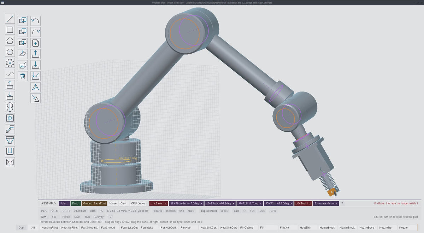
Task: Click the Home assembly button
Action: [x=113, y=203]
